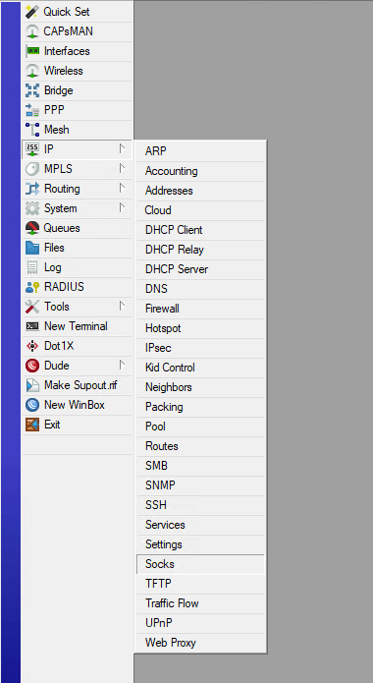The width and height of the screenshot is (373, 683).
Task: Select Traffic Flow
Action: (x=200, y=603)
